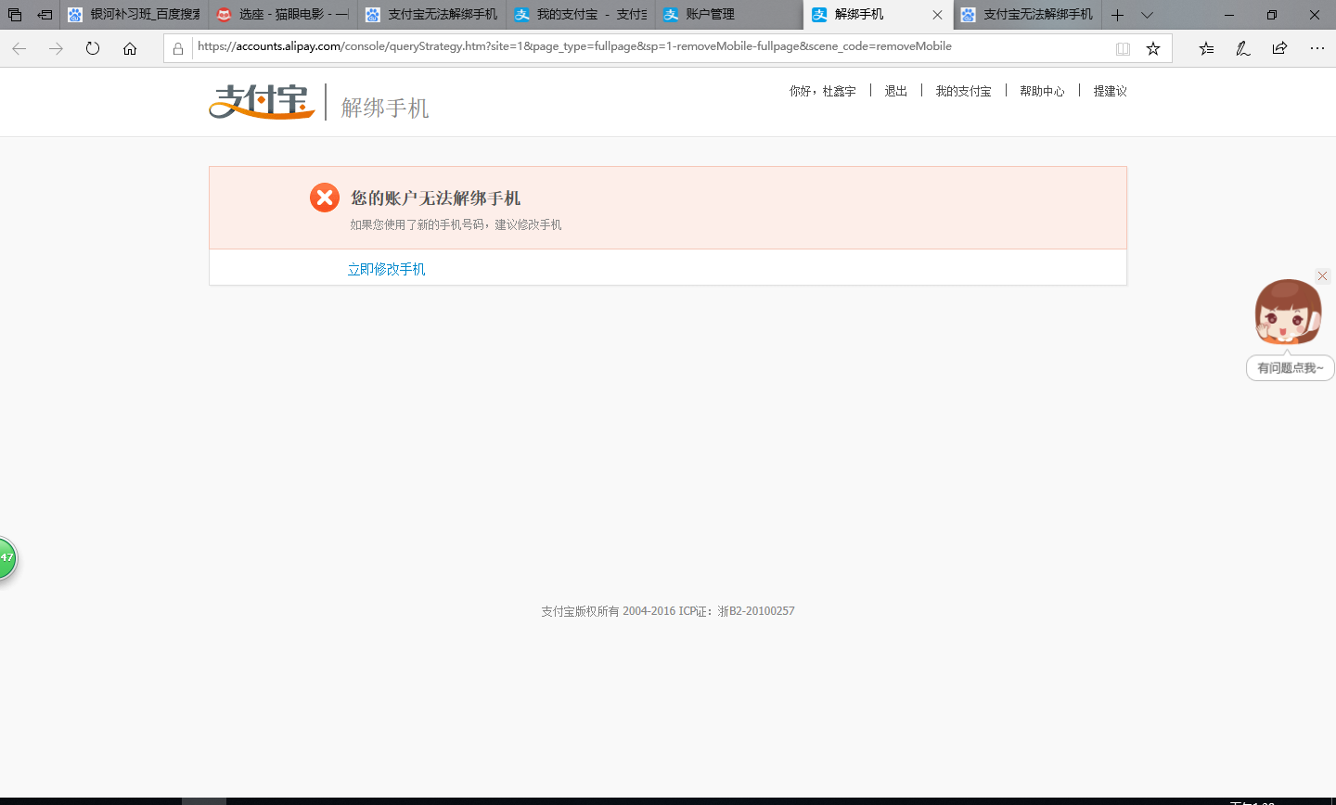Click the Alipay logo
1336x805 pixels.
coord(261,102)
